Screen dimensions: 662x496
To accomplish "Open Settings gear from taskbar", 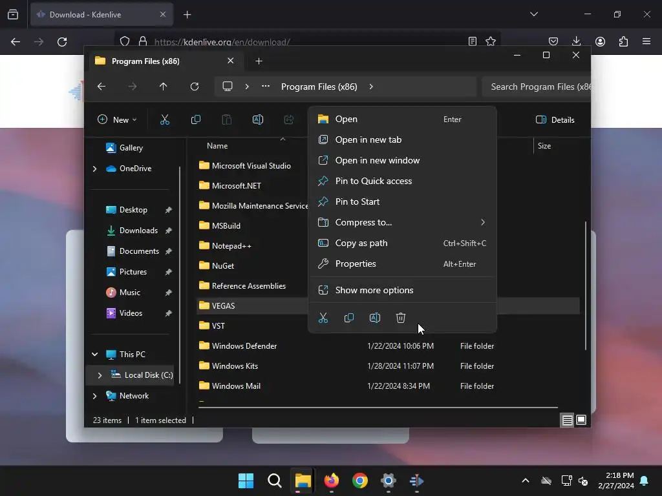I will [388, 480].
